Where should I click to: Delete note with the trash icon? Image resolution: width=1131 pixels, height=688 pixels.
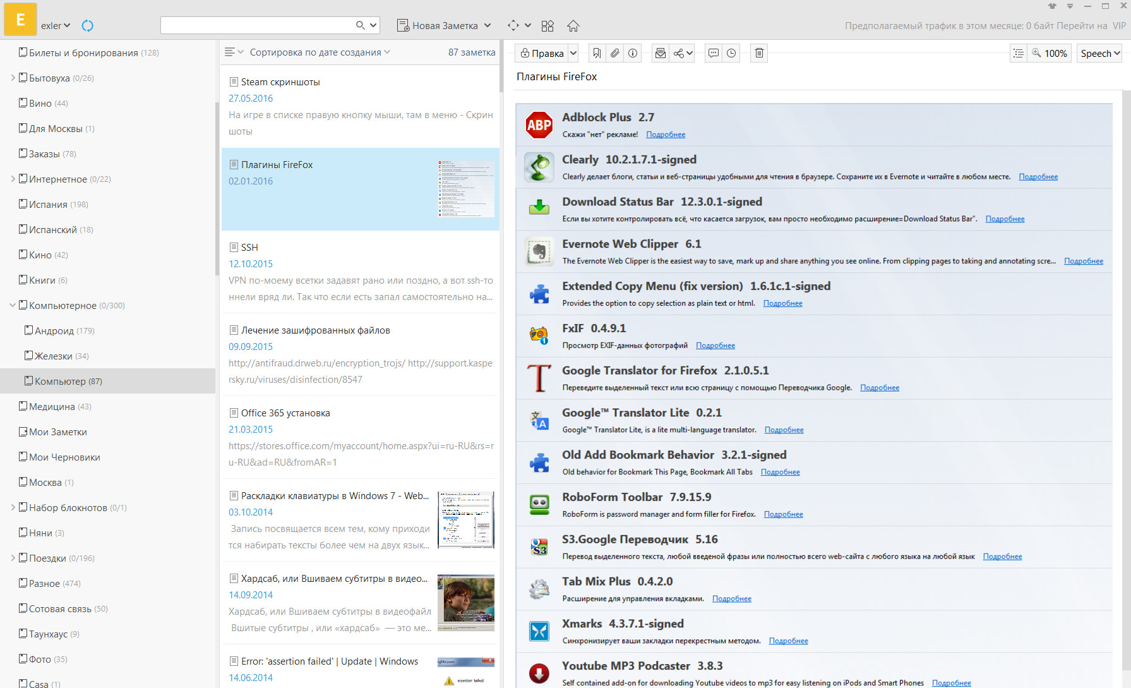coord(759,54)
